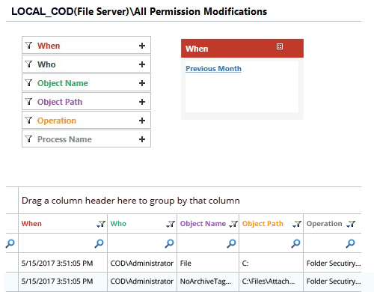The height and width of the screenshot is (292, 374).
Task: Select the Process Name filter item
Action: [86, 139]
